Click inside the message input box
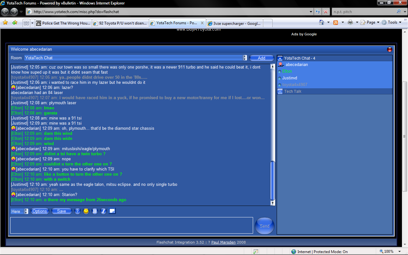The image size is (408, 255). (x=132, y=225)
